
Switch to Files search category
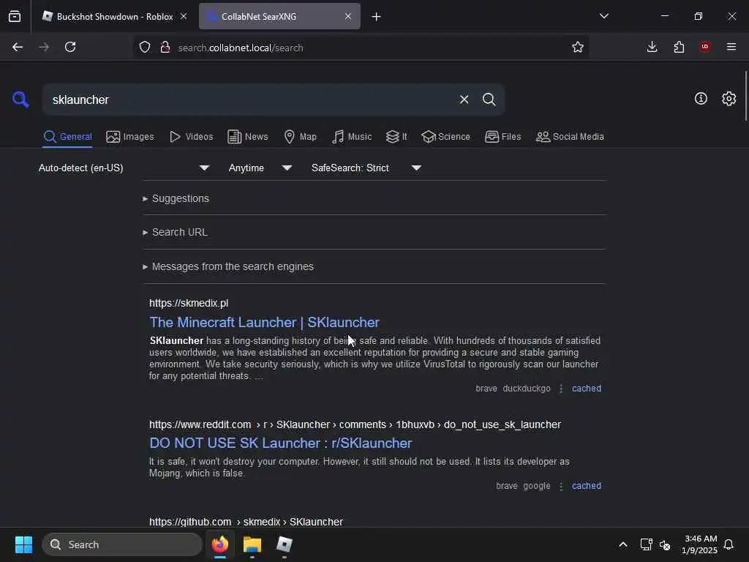[x=503, y=137]
